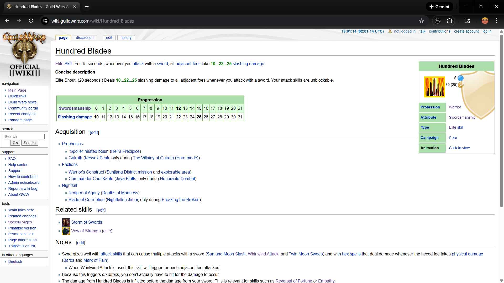Open the Swordsmanship progression link
The height and width of the screenshot is (283, 504).
click(75, 108)
